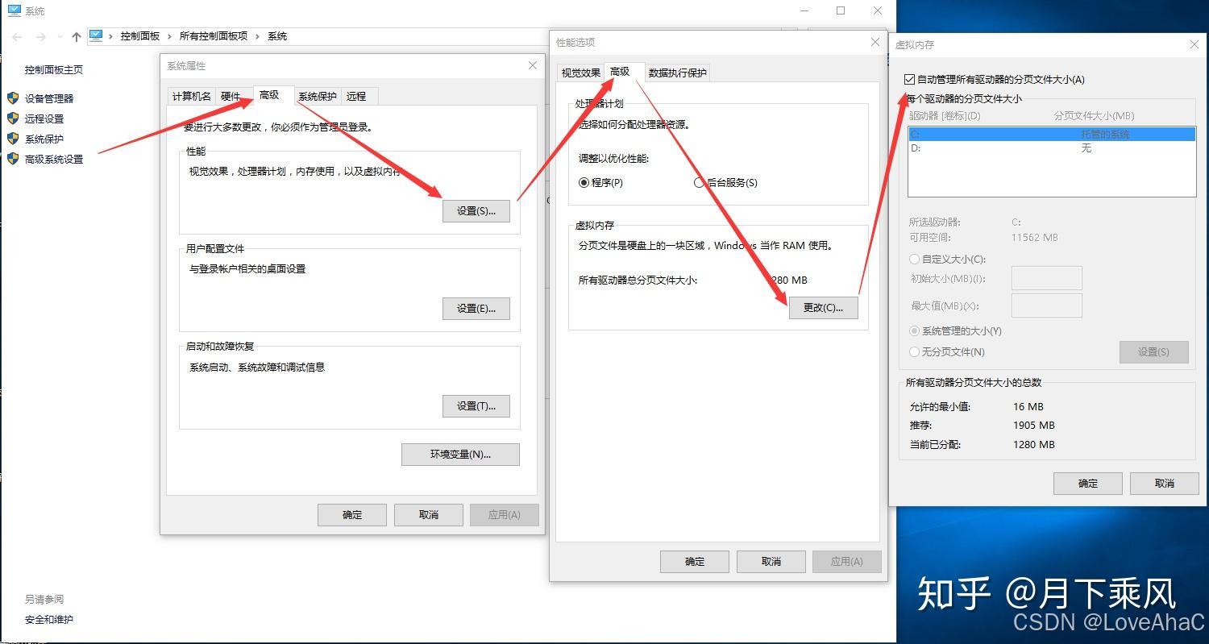Open 高级系统设置 link
The image size is (1209, 644).
[x=54, y=159]
